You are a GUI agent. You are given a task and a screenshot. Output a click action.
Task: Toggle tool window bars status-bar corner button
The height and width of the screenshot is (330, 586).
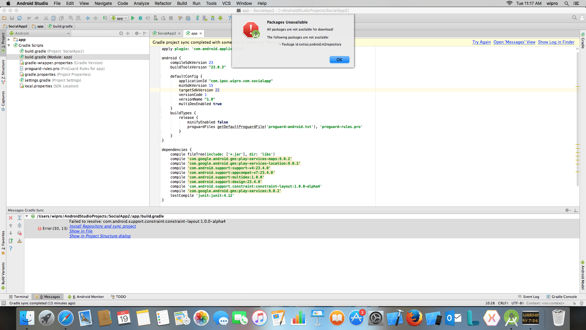4,303
